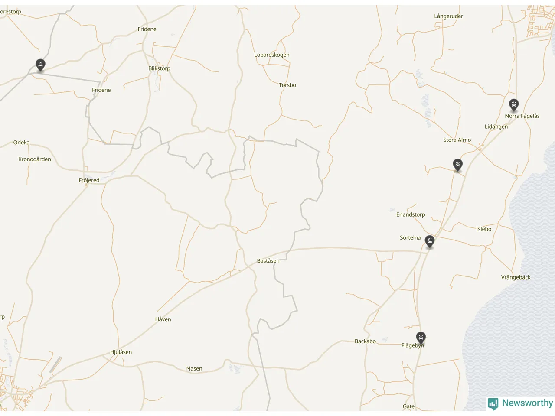
Task: Open the marker next to Sörtelna
Action: tap(429, 241)
